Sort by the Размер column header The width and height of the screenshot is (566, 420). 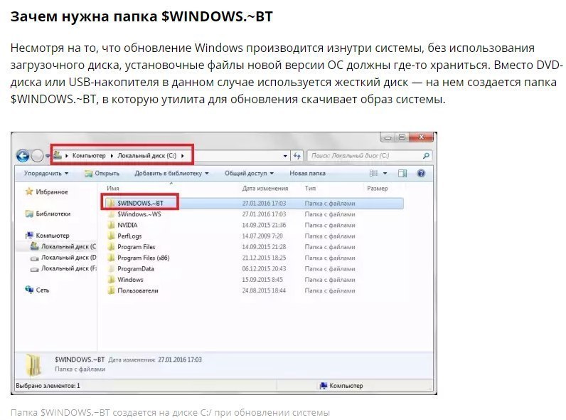(377, 189)
